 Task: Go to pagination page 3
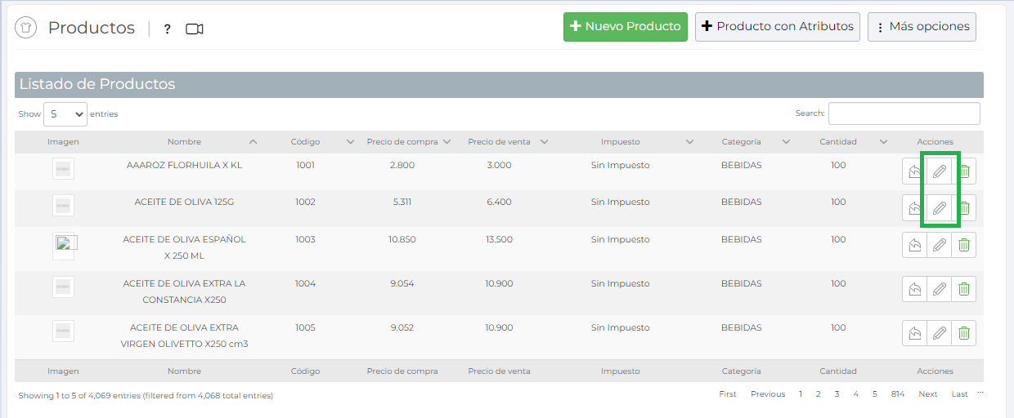(x=837, y=394)
